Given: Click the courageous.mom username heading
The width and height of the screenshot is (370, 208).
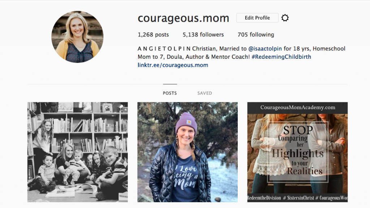Looking at the screenshot, I should (184, 18).
